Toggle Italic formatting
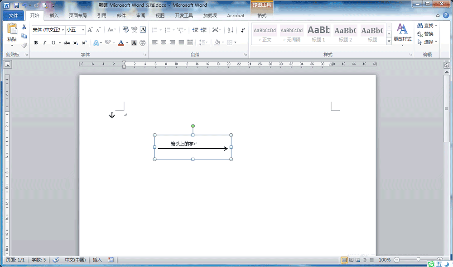The height and width of the screenshot is (267, 453). pos(44,43)
